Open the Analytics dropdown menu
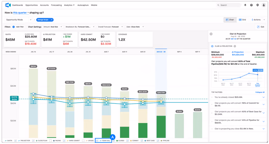 [x=69, y=5]
